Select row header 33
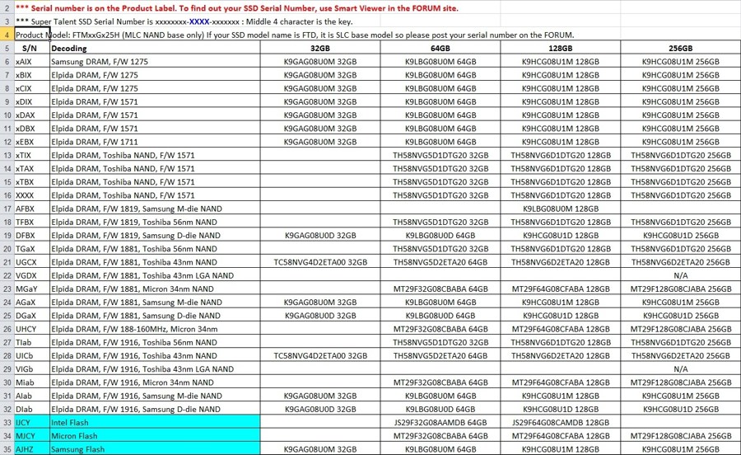 coord(7,422)
